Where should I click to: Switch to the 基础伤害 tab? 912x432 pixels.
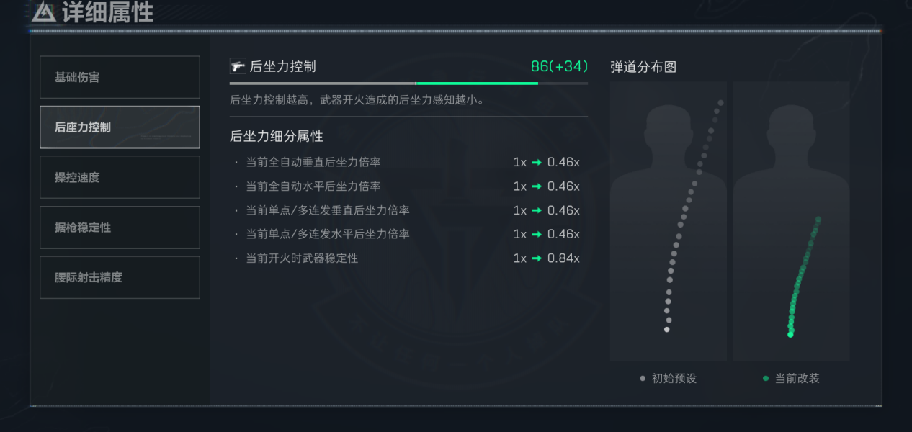click(120, 77)
